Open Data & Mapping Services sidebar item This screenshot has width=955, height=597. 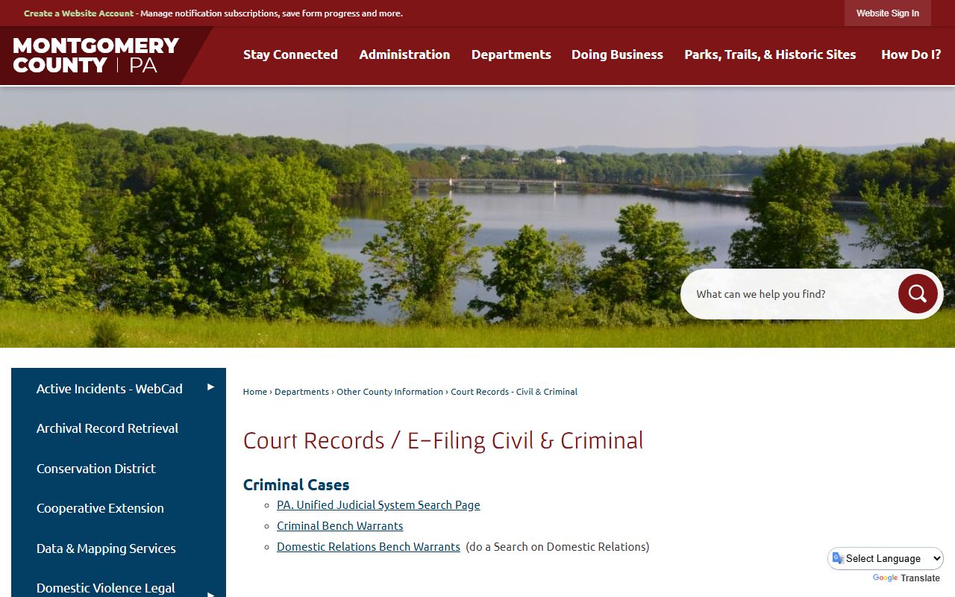(106, 548)
